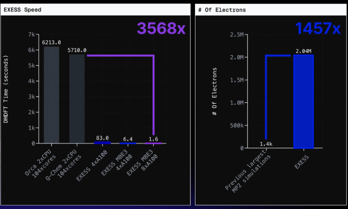Image resolution: width=348 pixels, height=209 pixels.
Task: Click the DHDFT Time (seconds) axis title
Action: coord(6,89)
